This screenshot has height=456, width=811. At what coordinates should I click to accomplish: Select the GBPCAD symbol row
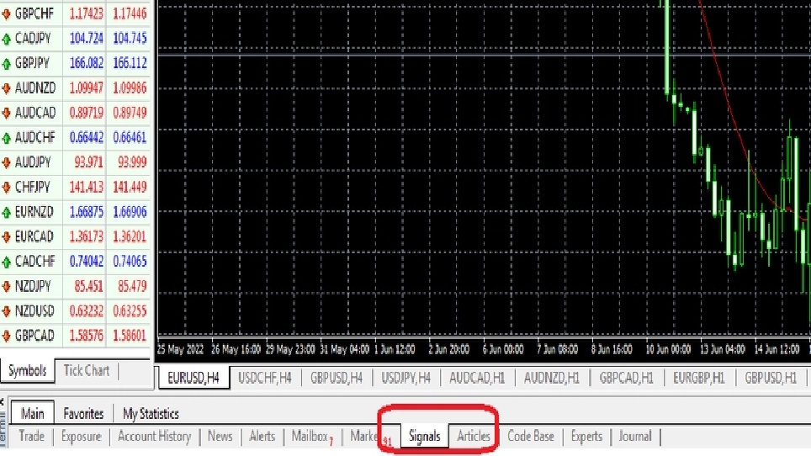click(76, 336)
